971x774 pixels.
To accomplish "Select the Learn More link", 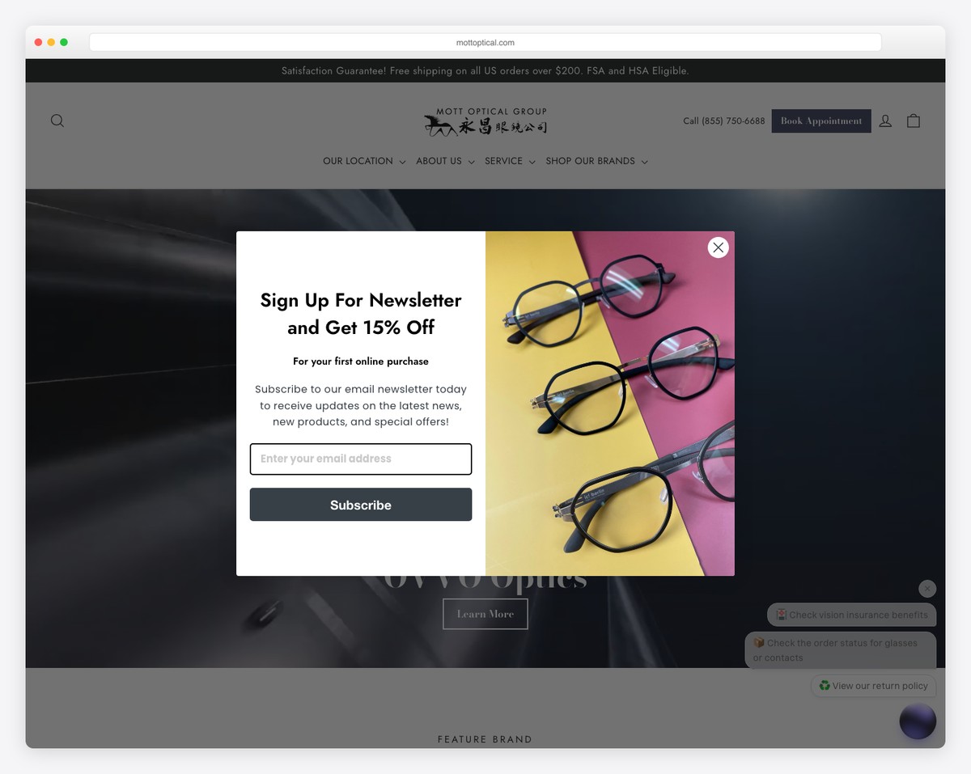I will tap(485, 613).
